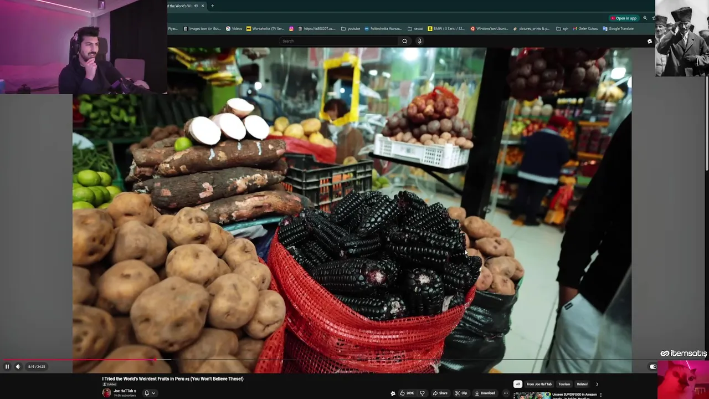709x399 pixels.
Task: Open the Instagram bookmark icon
Action: point(291,29)
